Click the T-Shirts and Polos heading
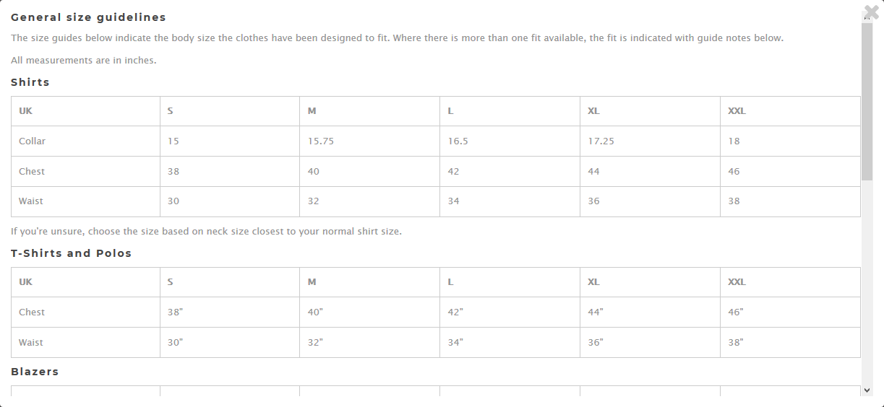This screenshot has height=407, width=884. (x=72, y=253)
